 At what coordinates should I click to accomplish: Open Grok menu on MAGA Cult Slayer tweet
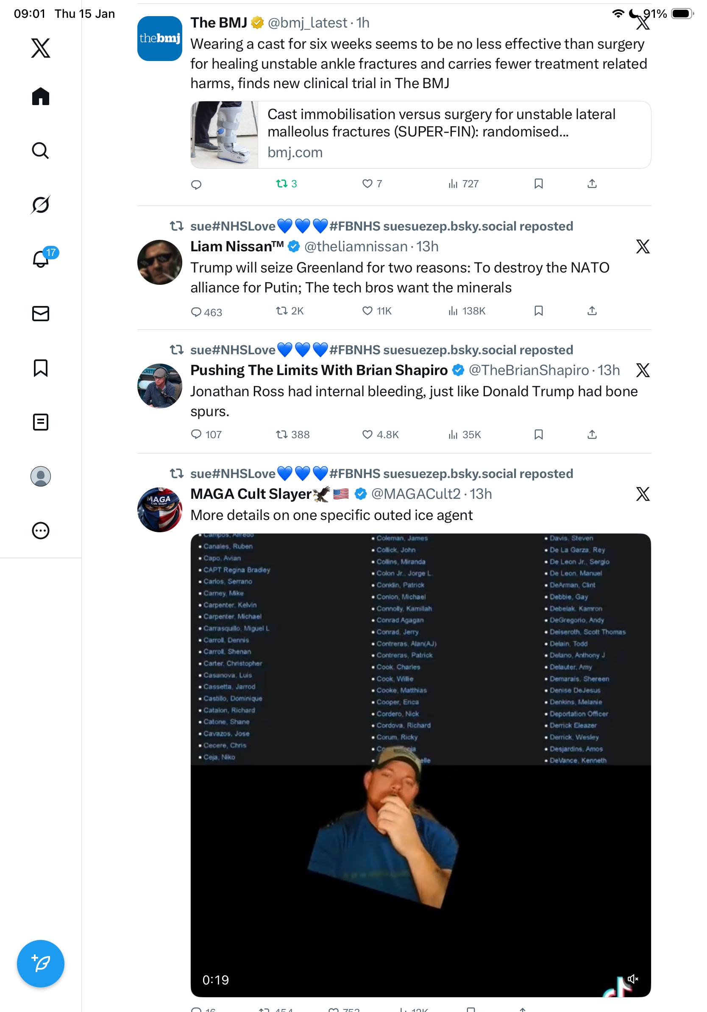point(643,494)
